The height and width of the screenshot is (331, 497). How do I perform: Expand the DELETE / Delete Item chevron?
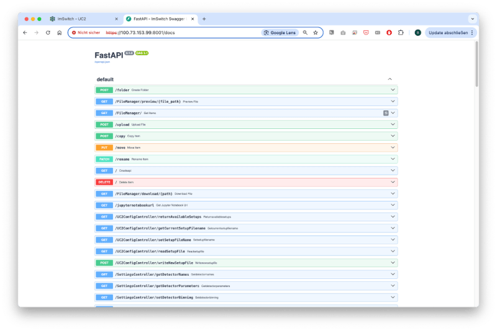[x=393, y=182]
